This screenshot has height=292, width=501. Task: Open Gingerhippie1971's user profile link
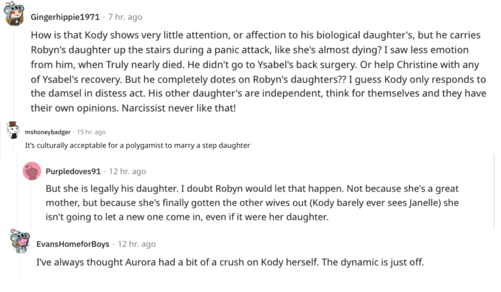(x=65, y=17)
